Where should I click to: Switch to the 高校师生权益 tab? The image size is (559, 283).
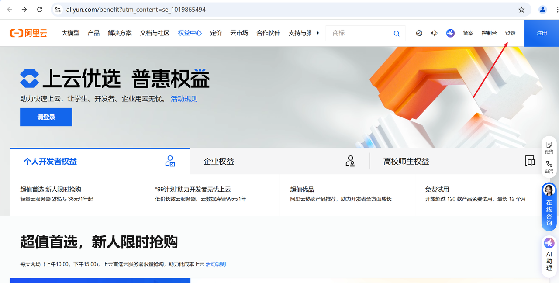(459, 161)
